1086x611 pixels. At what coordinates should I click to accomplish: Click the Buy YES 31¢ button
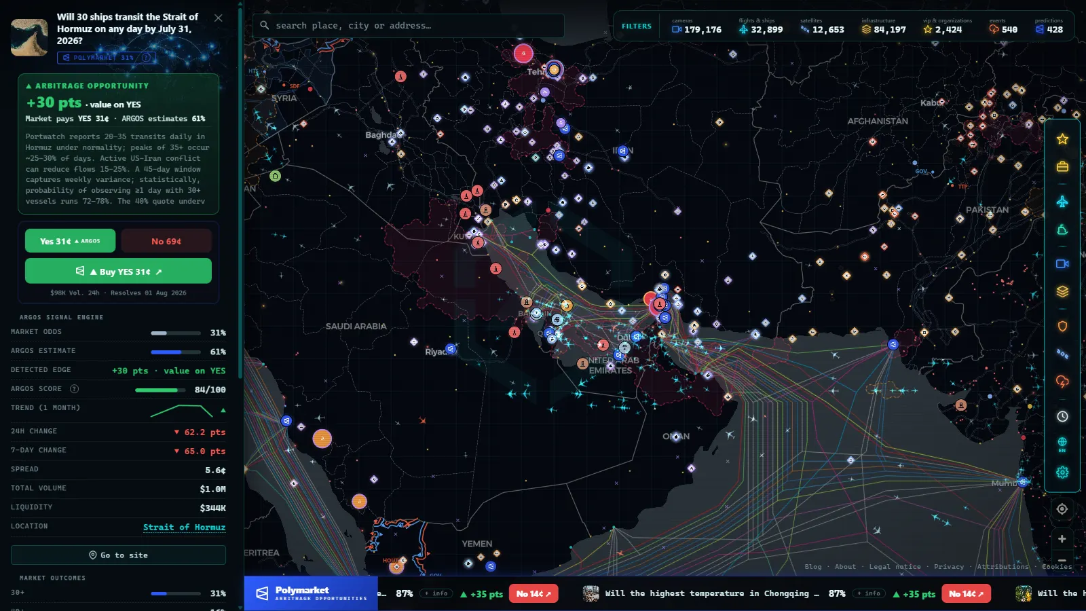tap(118, 271)
